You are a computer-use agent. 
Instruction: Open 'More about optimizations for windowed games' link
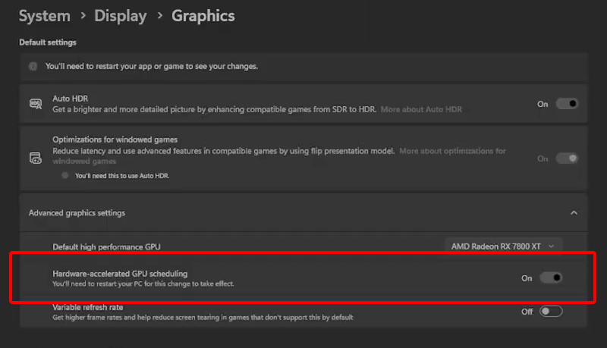click(279, 156)
